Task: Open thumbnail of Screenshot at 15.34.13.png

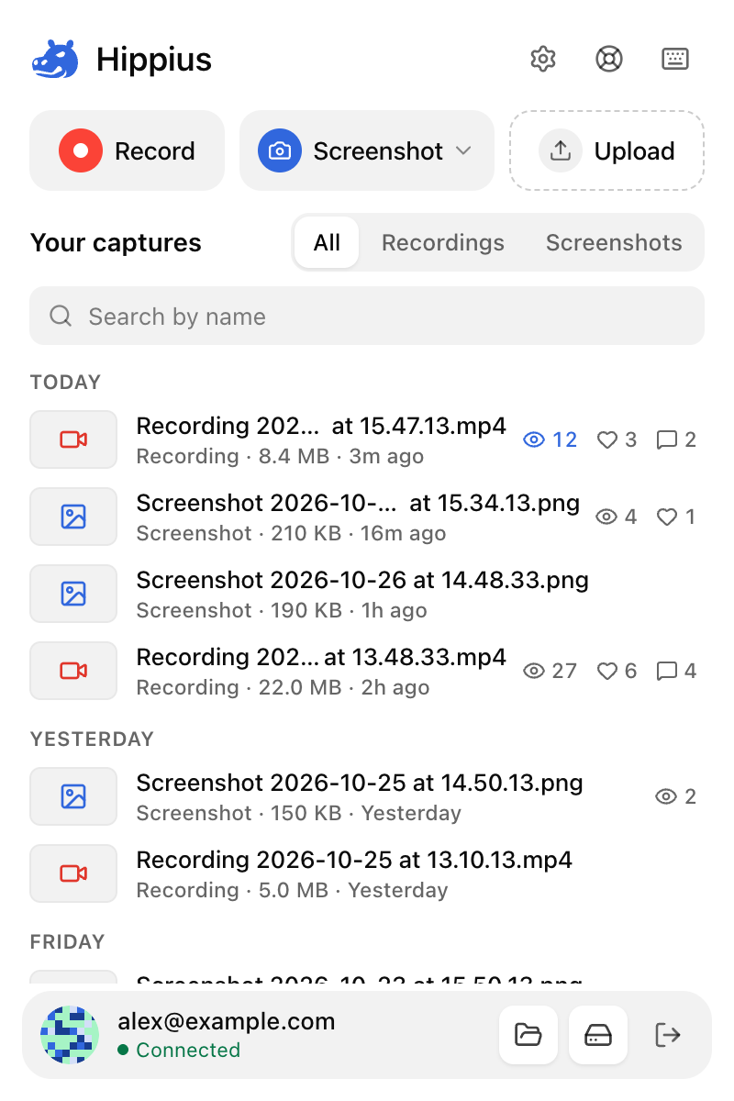Action: point(73,517)
